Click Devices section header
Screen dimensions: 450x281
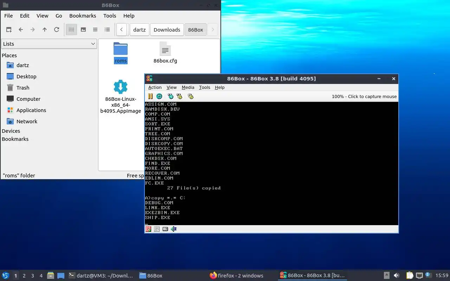[x=11, y=131]
